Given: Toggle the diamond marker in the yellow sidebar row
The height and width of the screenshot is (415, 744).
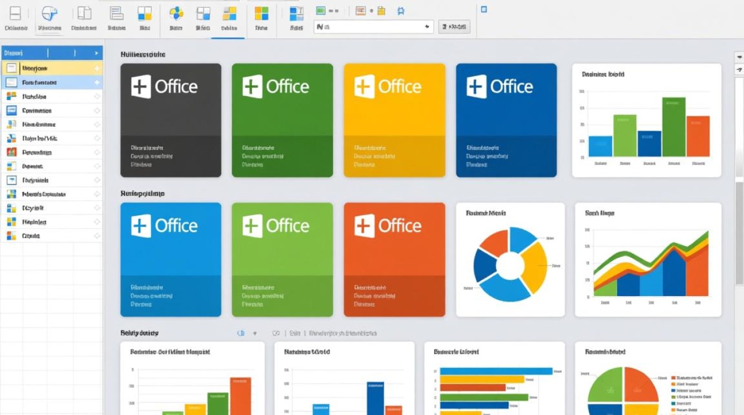Looking at the screenshot, I should 97,68.
